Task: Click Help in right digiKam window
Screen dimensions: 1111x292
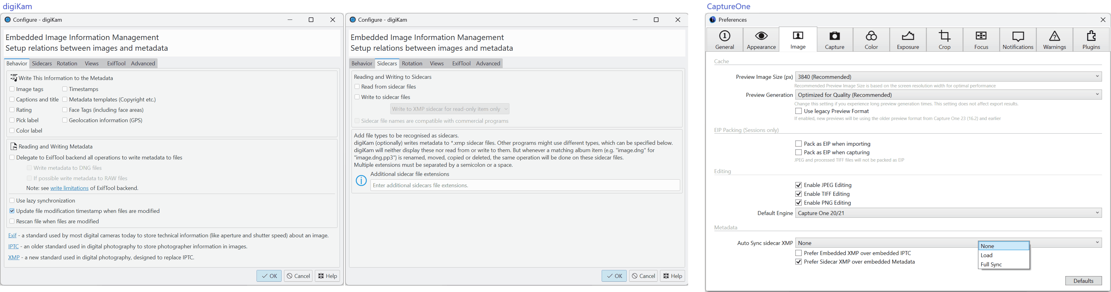Action: coord(672,276)
